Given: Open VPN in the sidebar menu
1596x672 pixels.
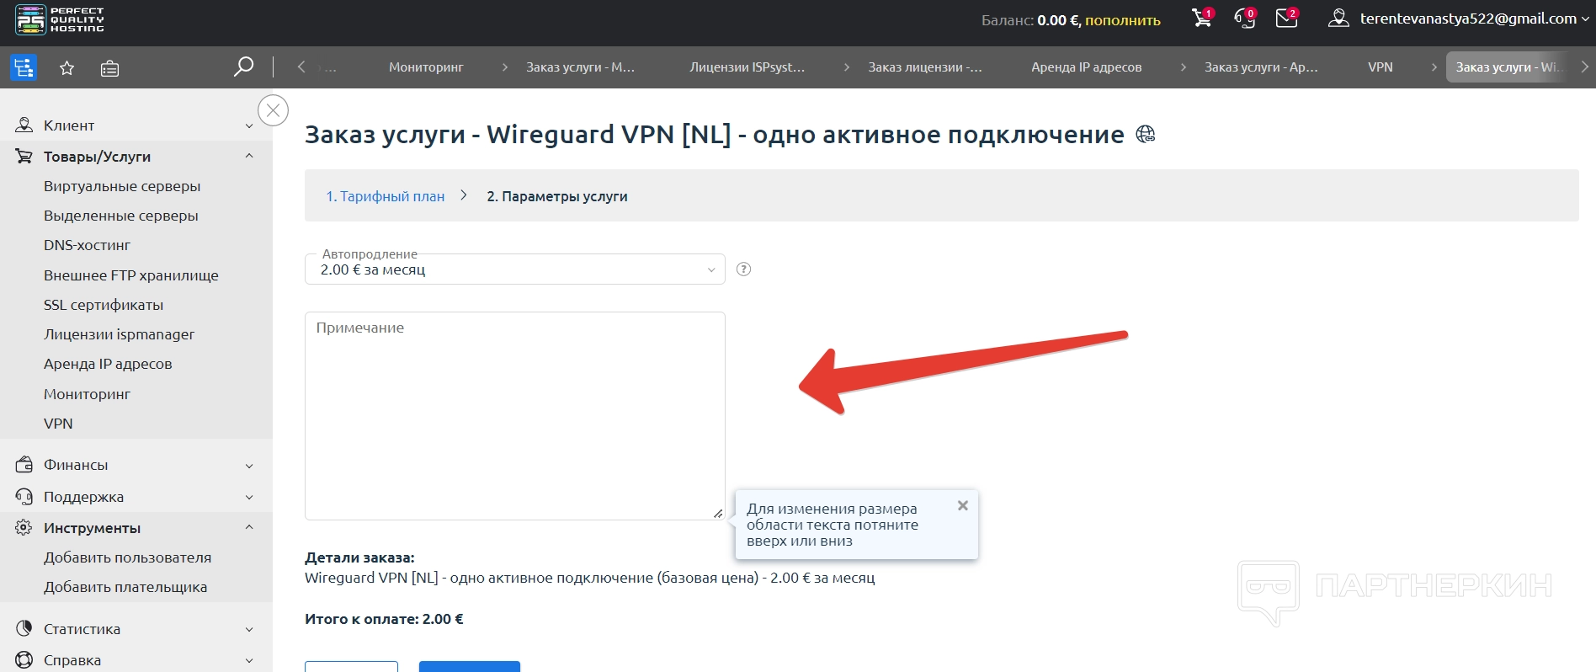Looking at the screenshot, I should (x=58, y=424).
